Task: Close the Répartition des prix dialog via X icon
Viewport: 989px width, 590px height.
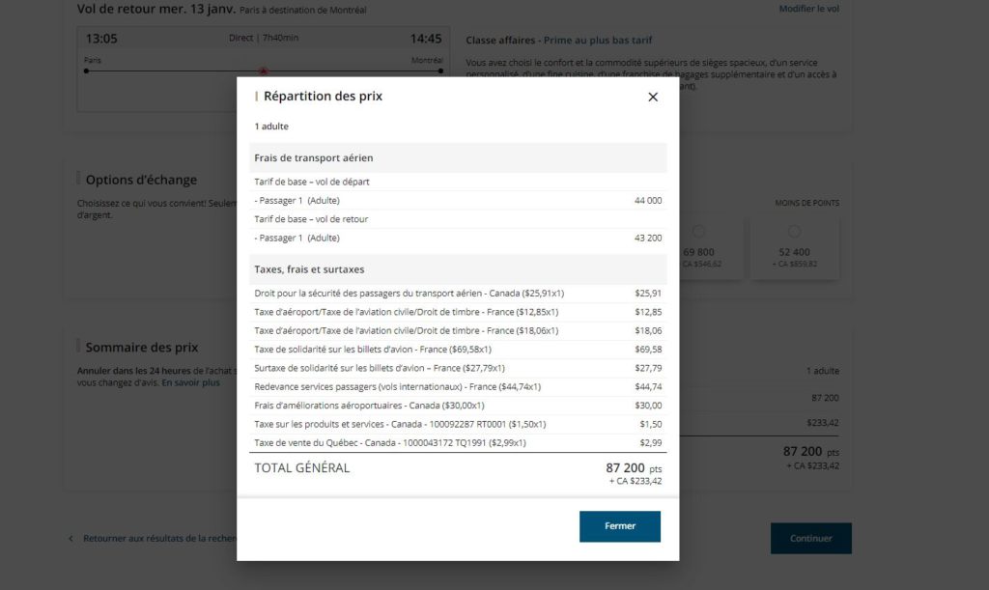Action: (652, 97)
